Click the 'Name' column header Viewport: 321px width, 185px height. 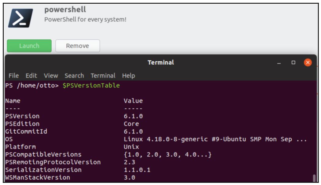coord(13,100)
